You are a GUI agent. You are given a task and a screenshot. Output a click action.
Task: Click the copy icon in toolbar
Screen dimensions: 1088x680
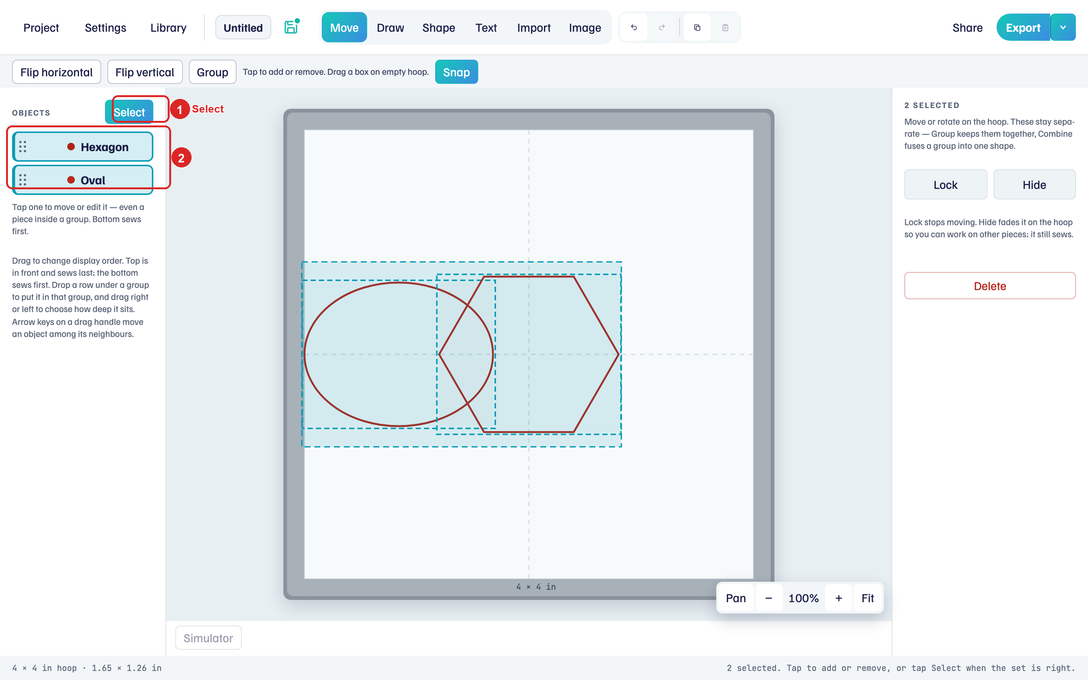coord(697,28)
